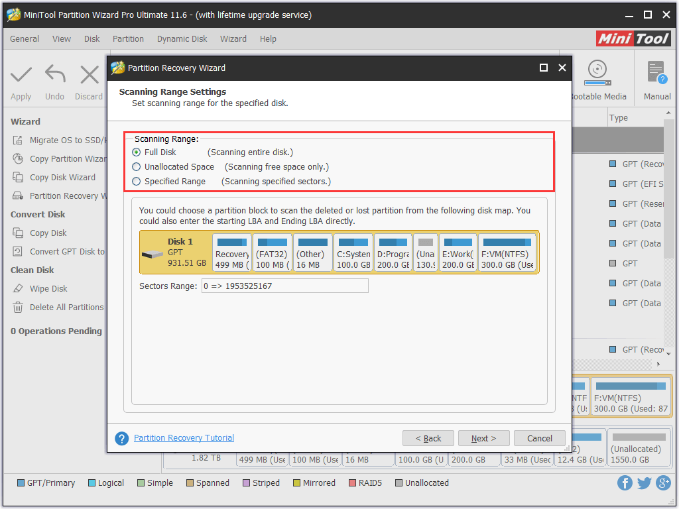The width and height of the screenshot is (679, 509).
Task: Click the Apply checkmark icon
Action: (21, 74)
